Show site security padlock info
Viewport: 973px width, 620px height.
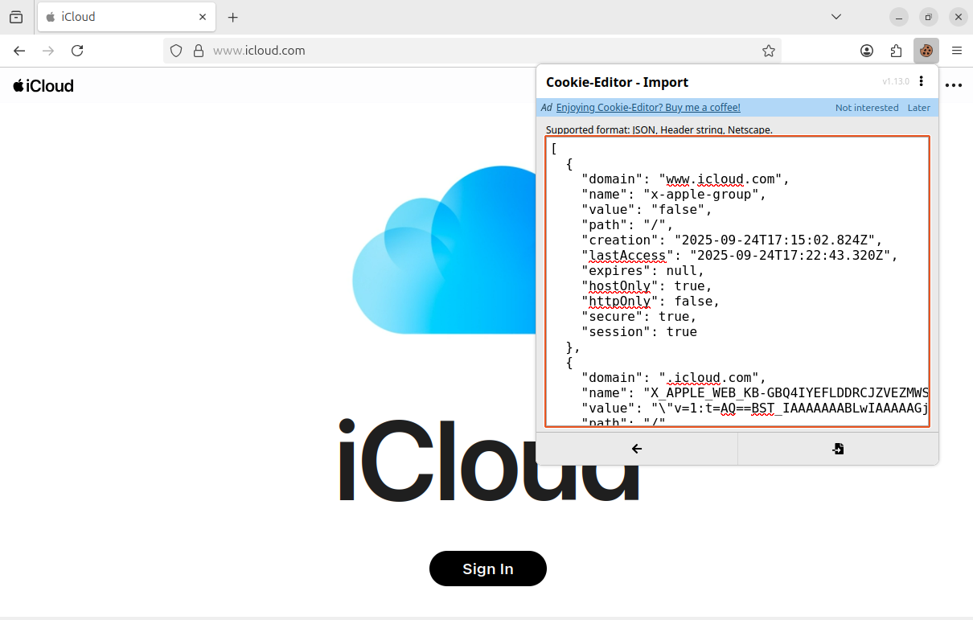pos(198,51)
